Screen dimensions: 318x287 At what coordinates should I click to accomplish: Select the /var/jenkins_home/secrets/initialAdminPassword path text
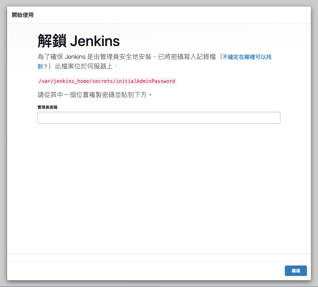pyautogui.click(x=107, y=81)
